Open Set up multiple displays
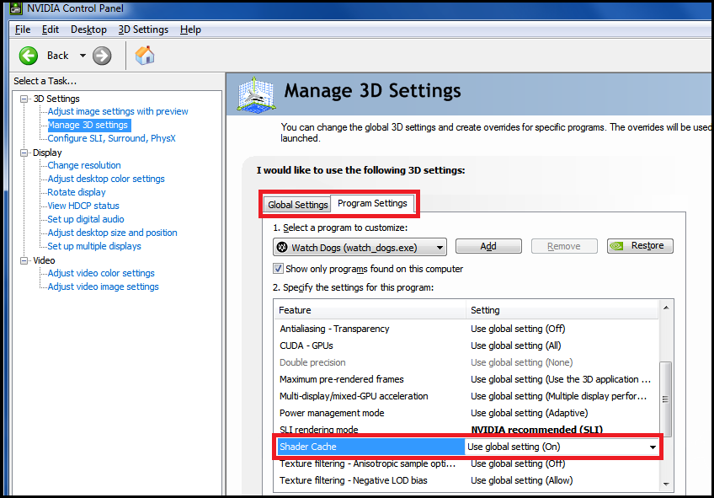Viewport: 714px width, 498px height. click(93, 246)
